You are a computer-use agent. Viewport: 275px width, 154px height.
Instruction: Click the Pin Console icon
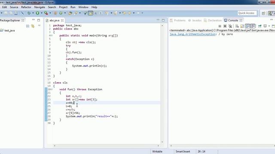tap(260, 26)
